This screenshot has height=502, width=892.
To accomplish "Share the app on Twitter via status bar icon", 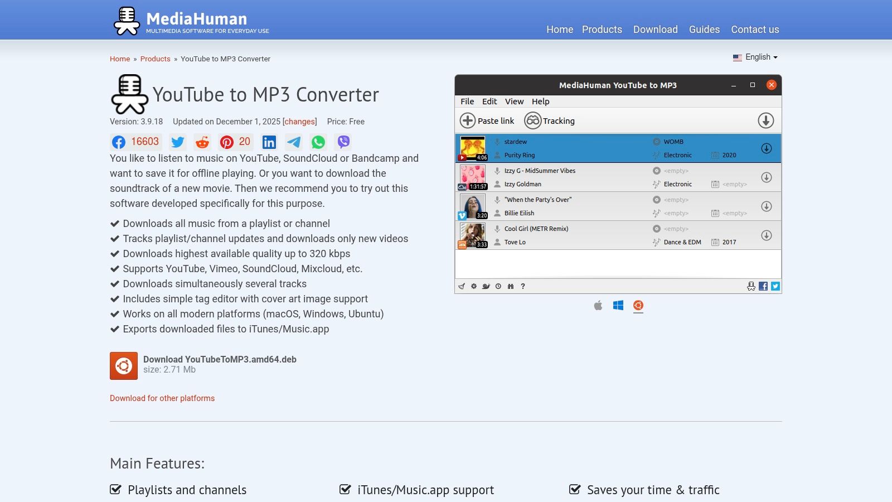I will pos(775,286).
